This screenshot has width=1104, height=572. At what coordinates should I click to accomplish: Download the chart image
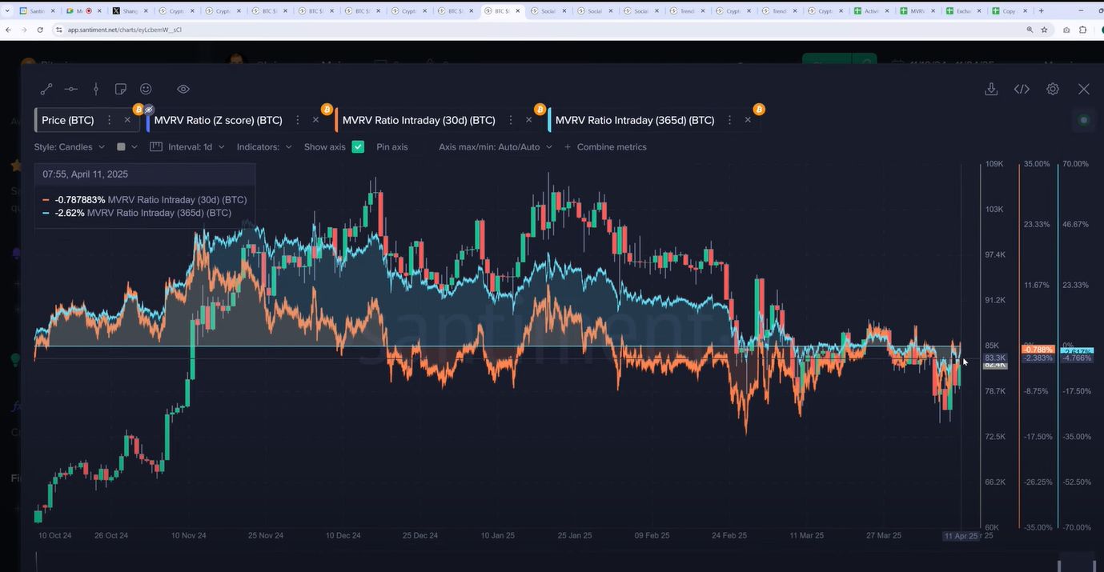pos(991,90)
